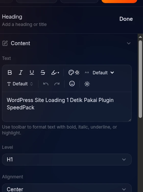Open the text color palette

pyautogui.click(x=71, y=73)
